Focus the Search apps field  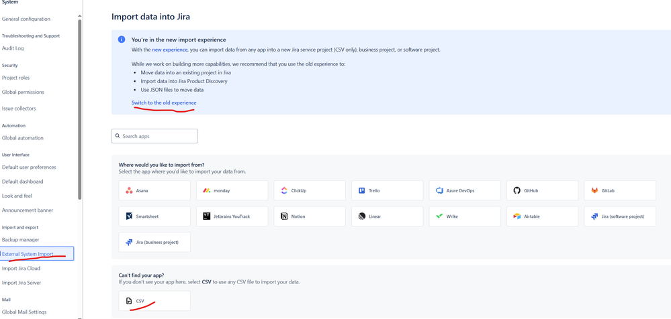pos(154,136)
